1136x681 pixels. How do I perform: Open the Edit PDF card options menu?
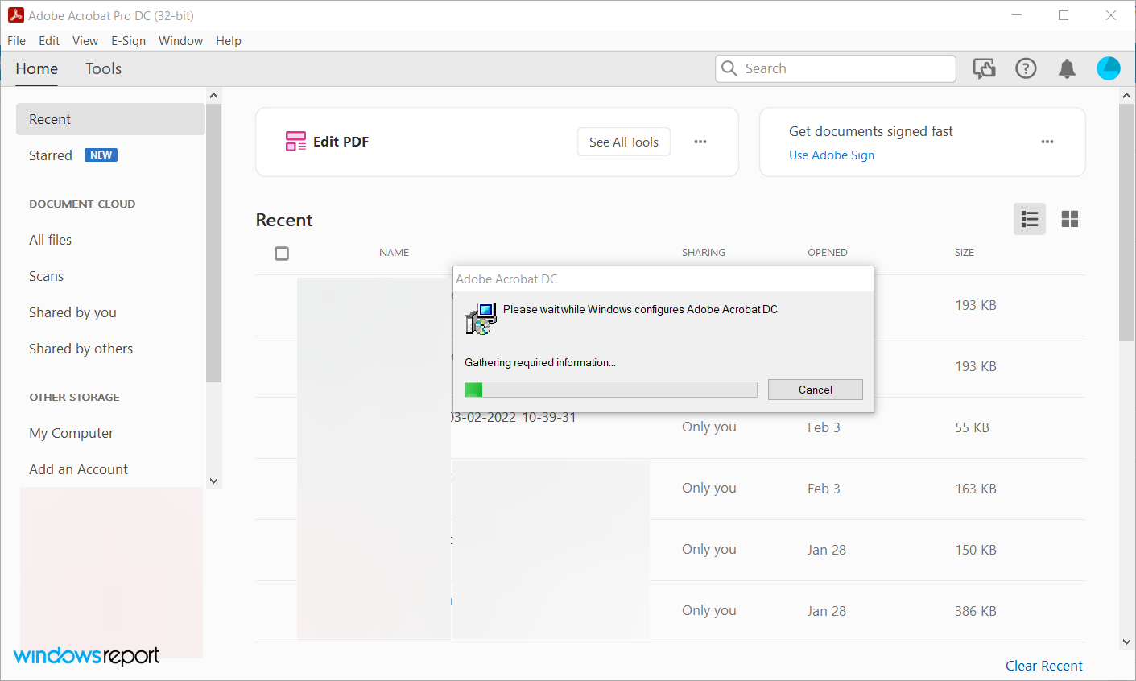click(x=700, y=142)
